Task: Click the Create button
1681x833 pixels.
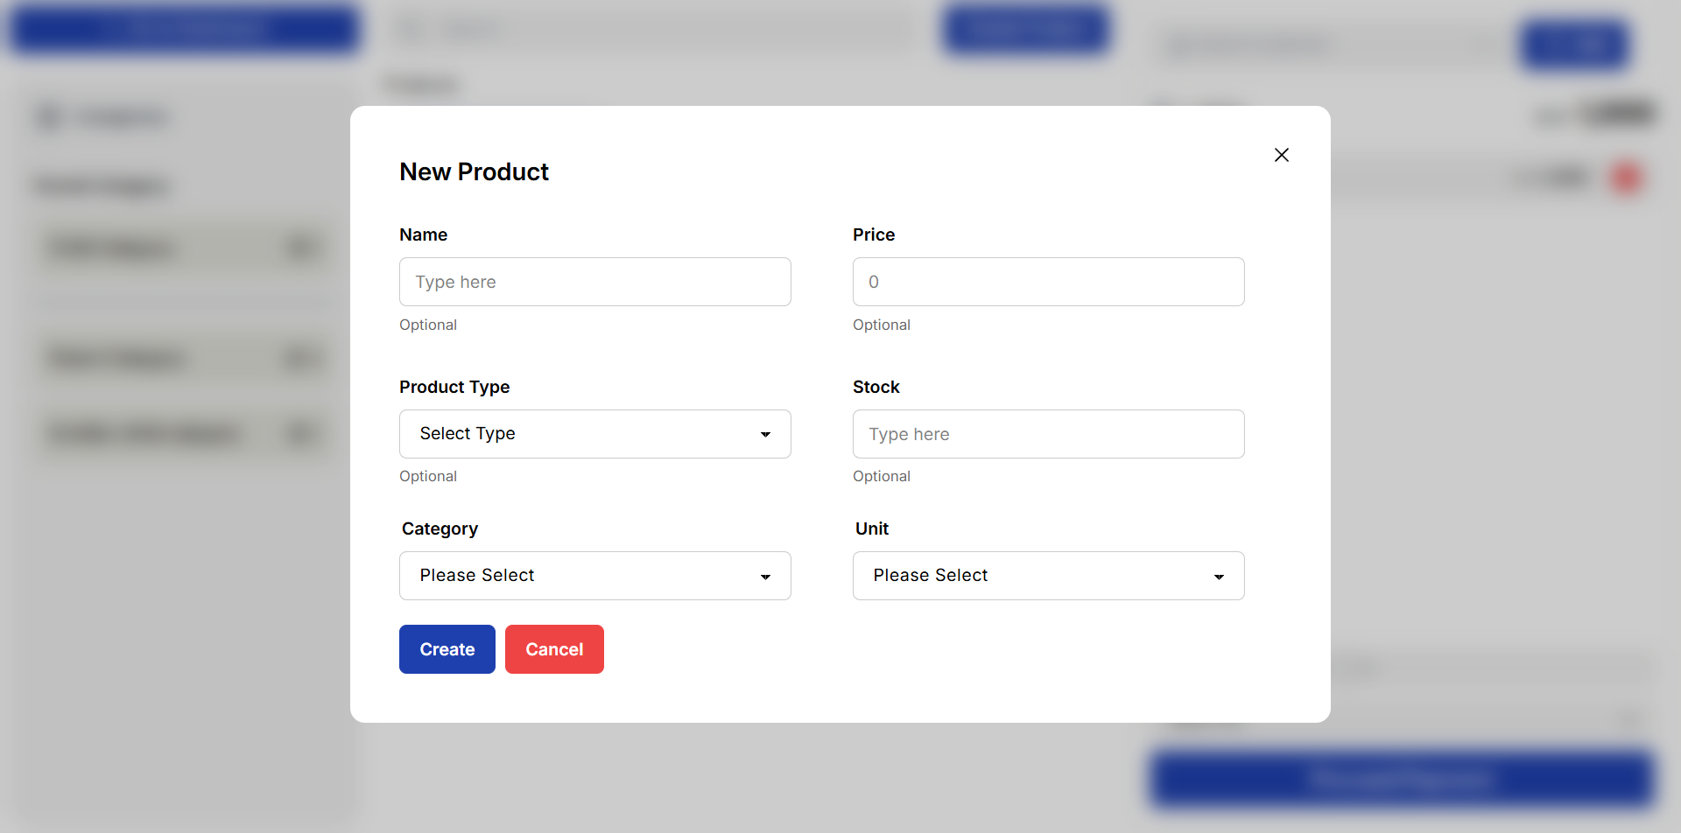Action: [447, 649]
